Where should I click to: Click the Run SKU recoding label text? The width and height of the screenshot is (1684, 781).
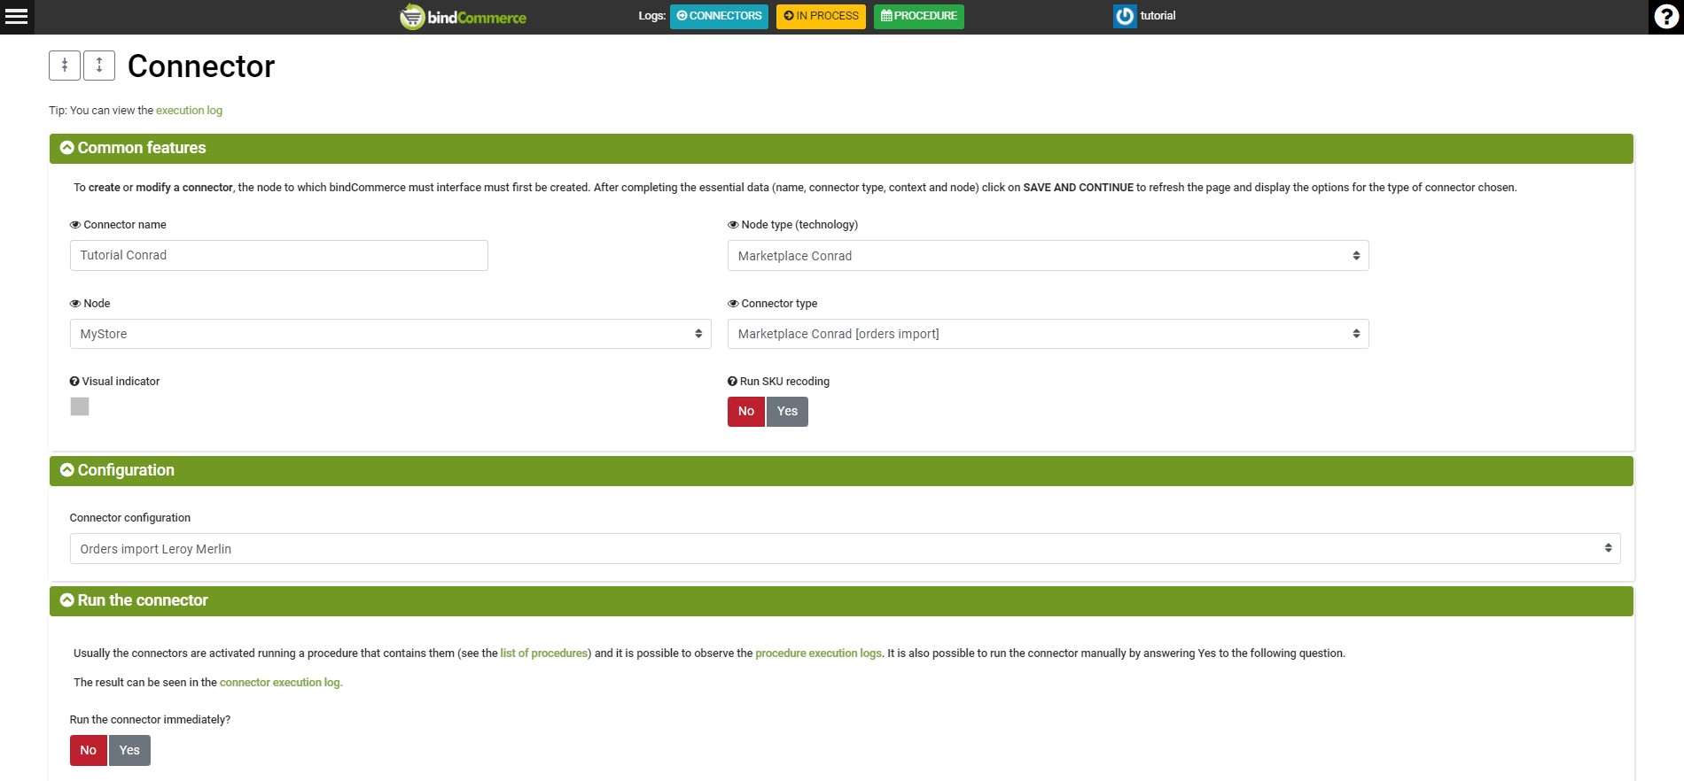point(784,382)
